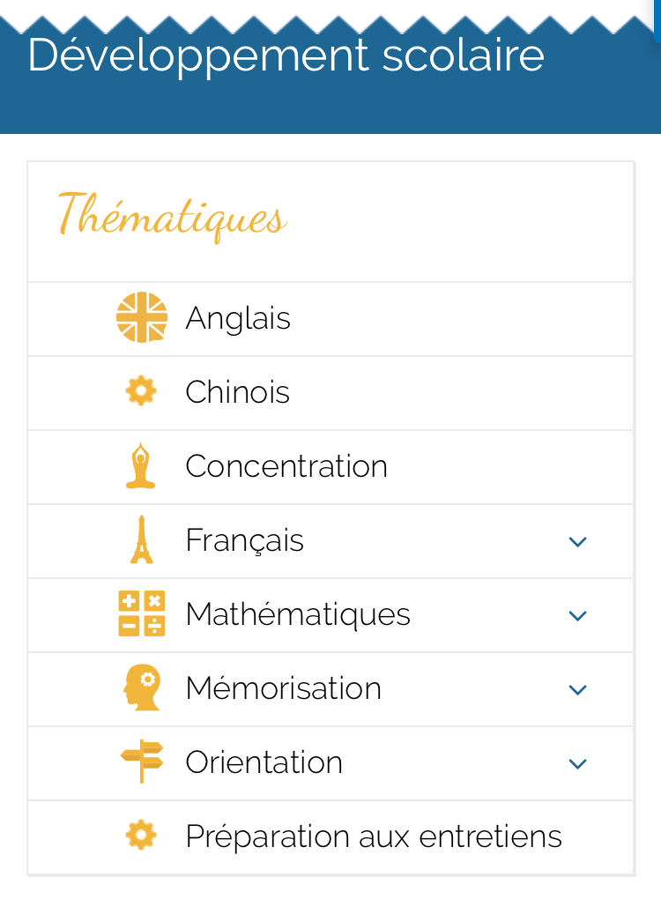The height and width of the screenshot is (899, 661).
Task: Open the Anglais theme
Action: tap(238, 318)
